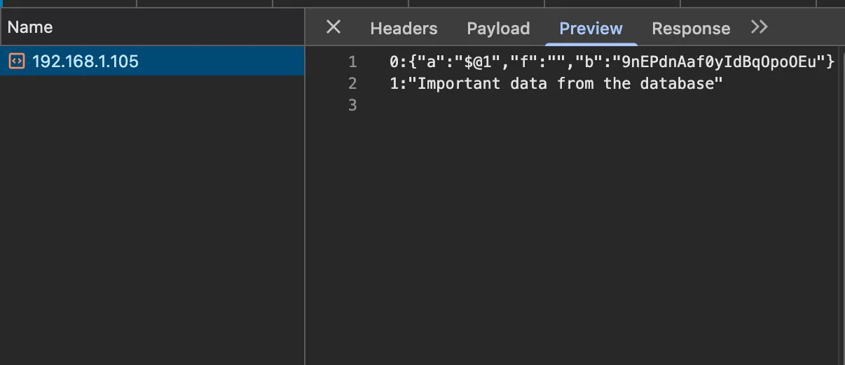The height and width of the screenshot is (365, 845).
Task: Click the "9nEPdnAaf0yIdBqOpo0Eu" value string
Action: [x=716, y=62]
